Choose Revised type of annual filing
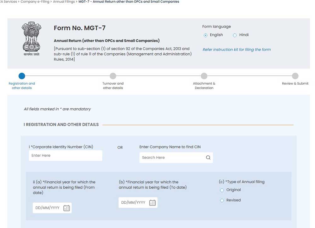This screenshot has height=228, width=315. click(222, 201)
